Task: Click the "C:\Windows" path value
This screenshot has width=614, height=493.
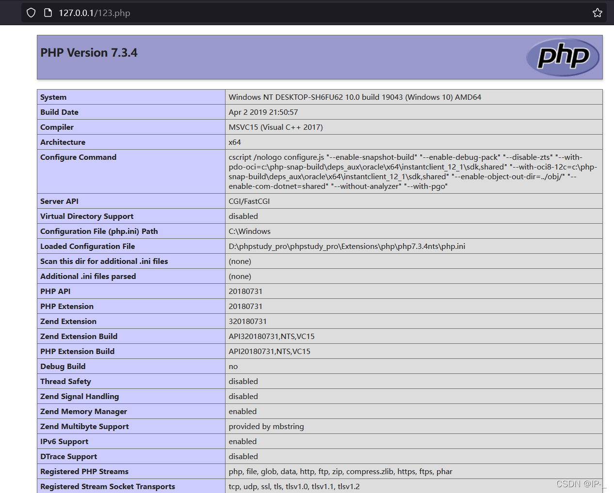Action: pos(250,231)
